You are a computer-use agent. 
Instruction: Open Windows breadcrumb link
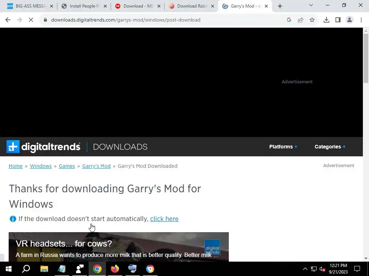41,166
